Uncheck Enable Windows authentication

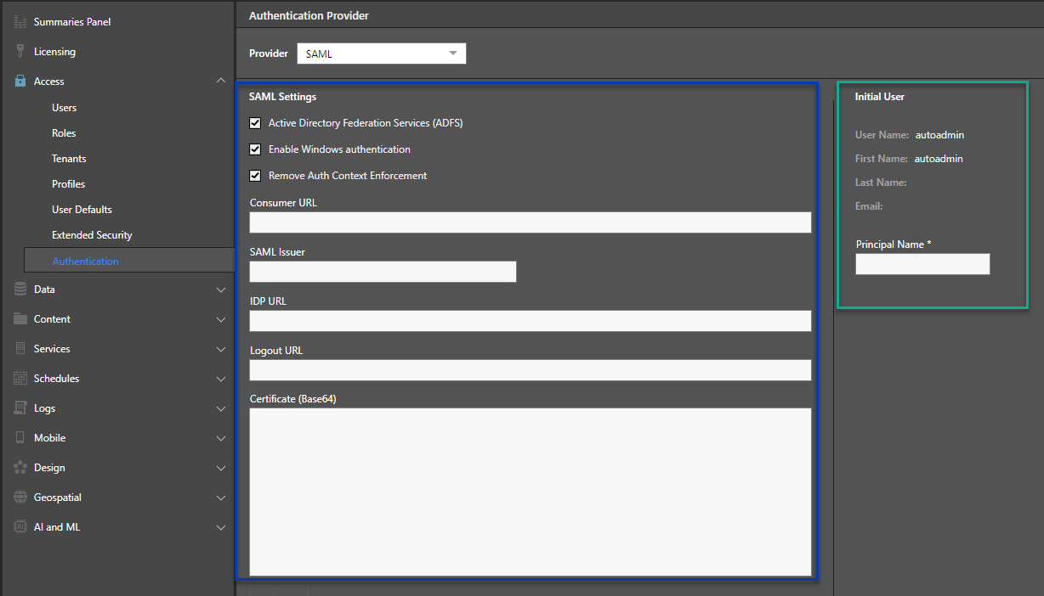255,149
